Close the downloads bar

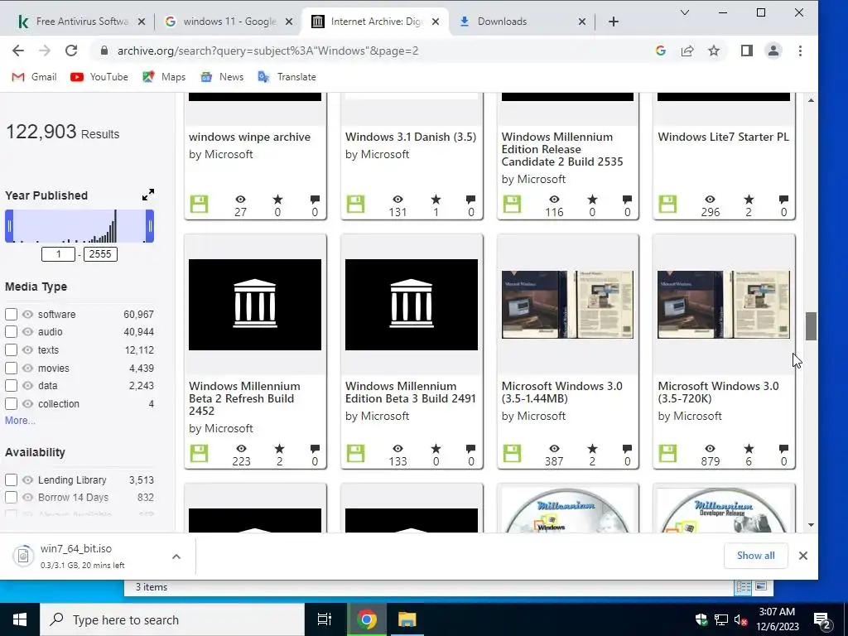[x=803, y=556]
